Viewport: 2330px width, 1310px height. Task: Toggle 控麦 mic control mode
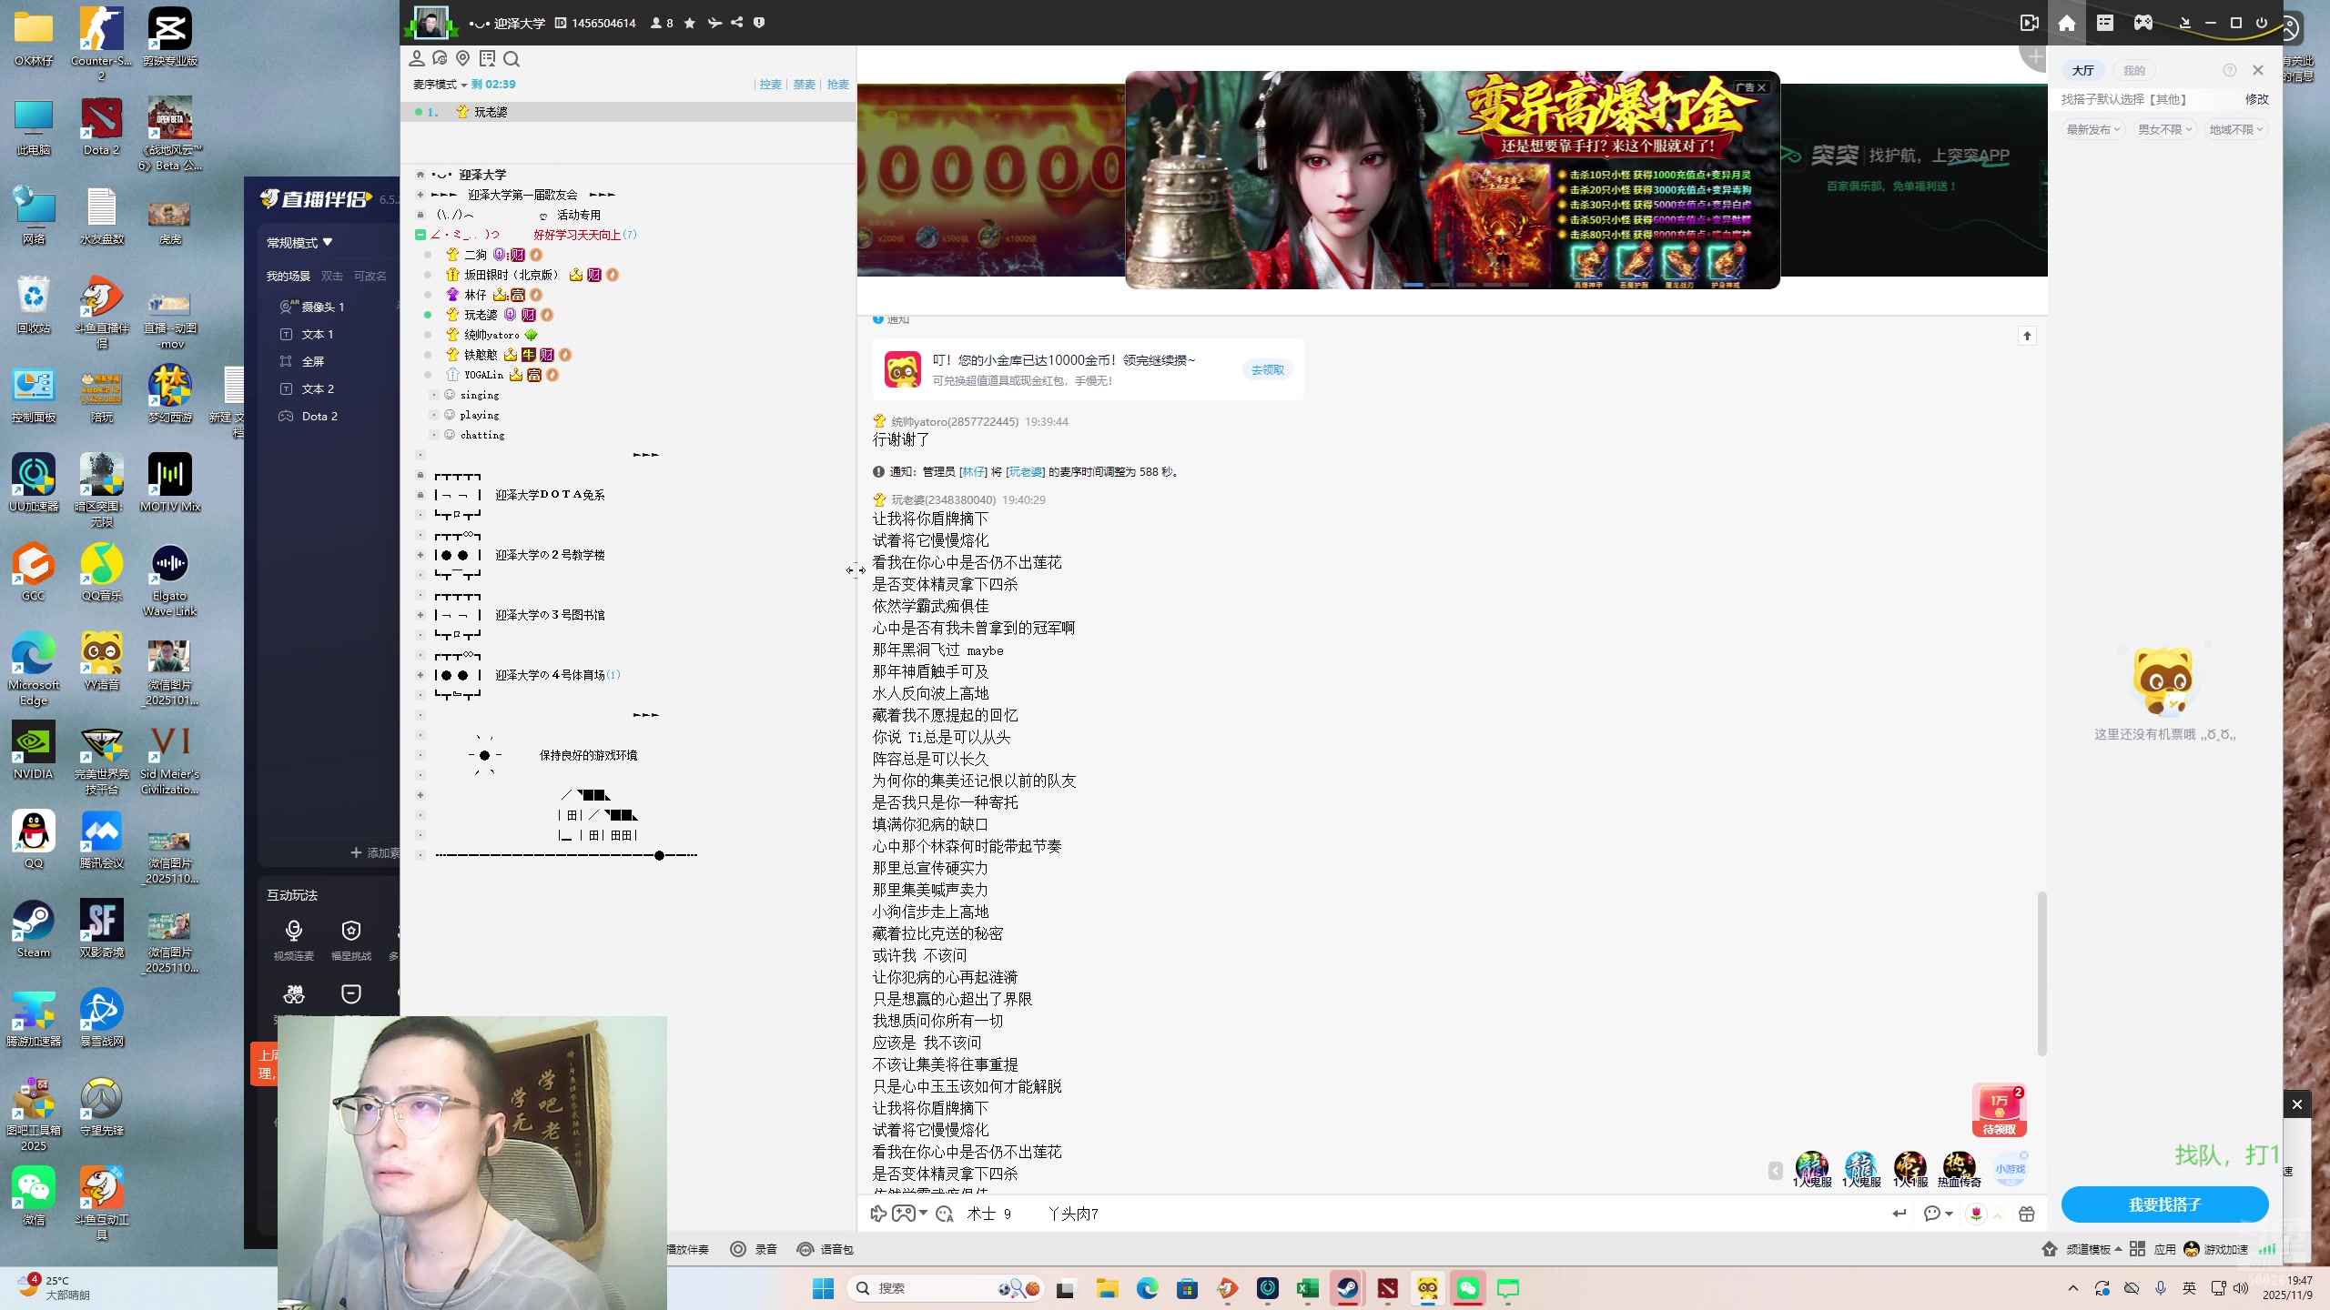point(770,84)
